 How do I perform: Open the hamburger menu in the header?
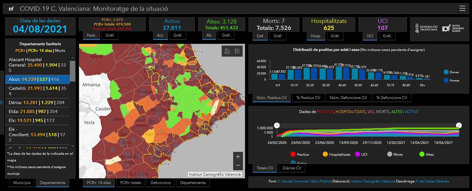[462, 9]
